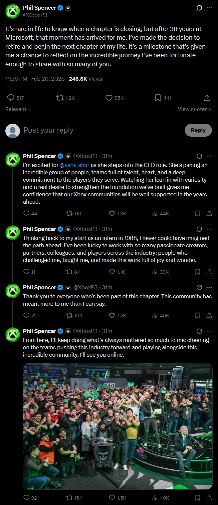218x505 pixels.
Task: Open more menu on the @asha_shar reply
Action: pyautogui.click(x=209, y=156)
